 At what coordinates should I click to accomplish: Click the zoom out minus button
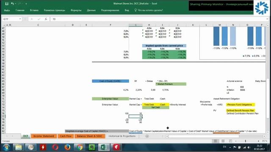[236, 141]
